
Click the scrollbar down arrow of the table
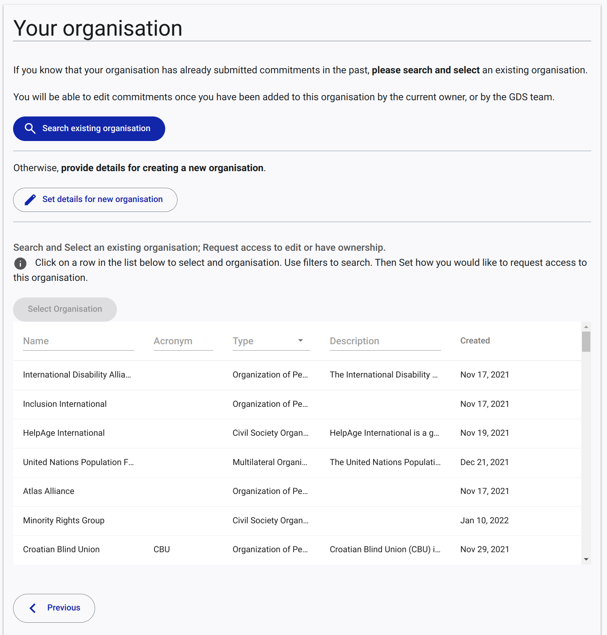tap(586, 559)
